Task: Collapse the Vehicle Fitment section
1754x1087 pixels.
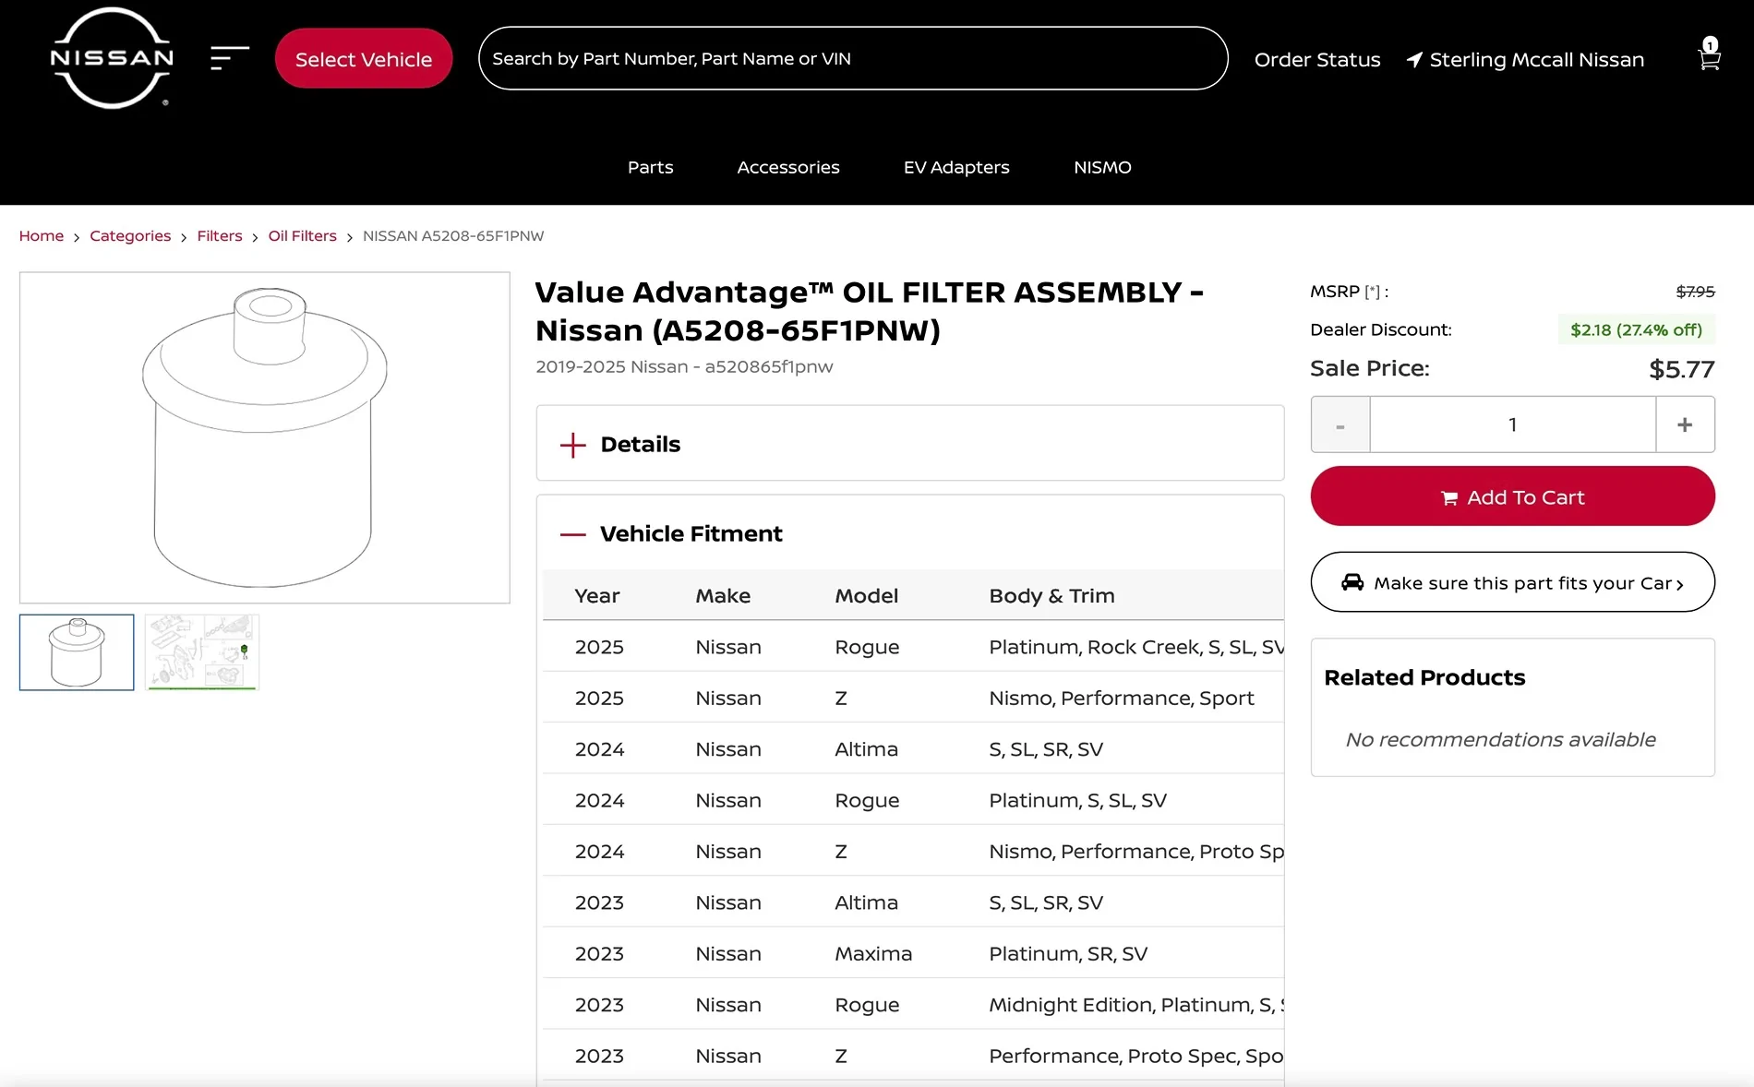Action: (572, 534)
